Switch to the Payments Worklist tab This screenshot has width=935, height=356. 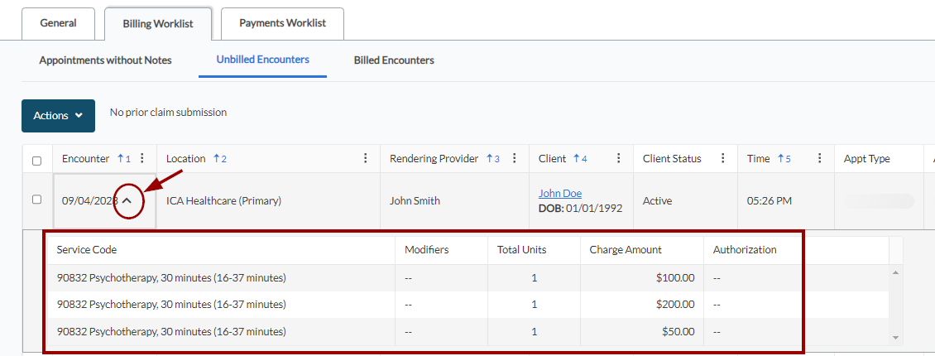coord(282,23)
